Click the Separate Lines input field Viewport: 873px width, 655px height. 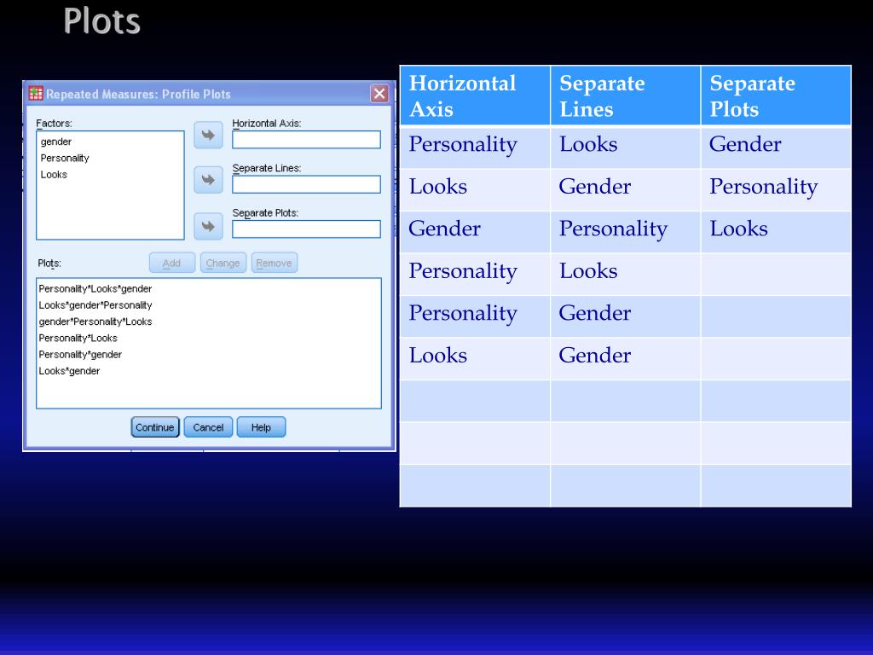click(306, 184)
